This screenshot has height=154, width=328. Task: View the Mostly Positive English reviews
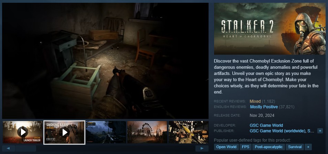pyautogui.click(x=264, y=107)
